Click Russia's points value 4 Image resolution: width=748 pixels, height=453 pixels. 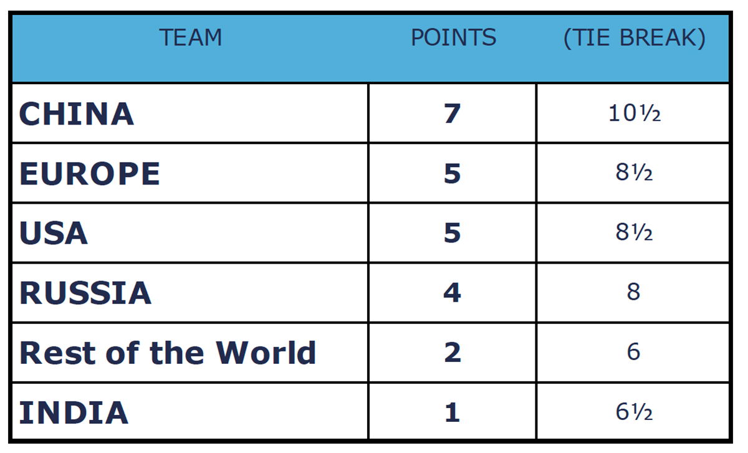click(x=453, y=293)
